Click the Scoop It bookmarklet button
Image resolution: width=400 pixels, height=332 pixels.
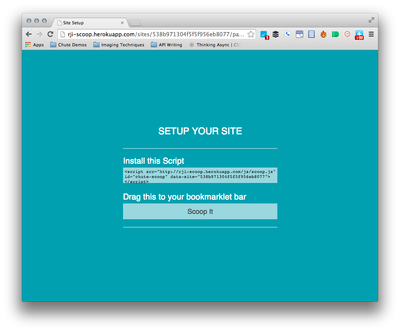click(200, 212)
